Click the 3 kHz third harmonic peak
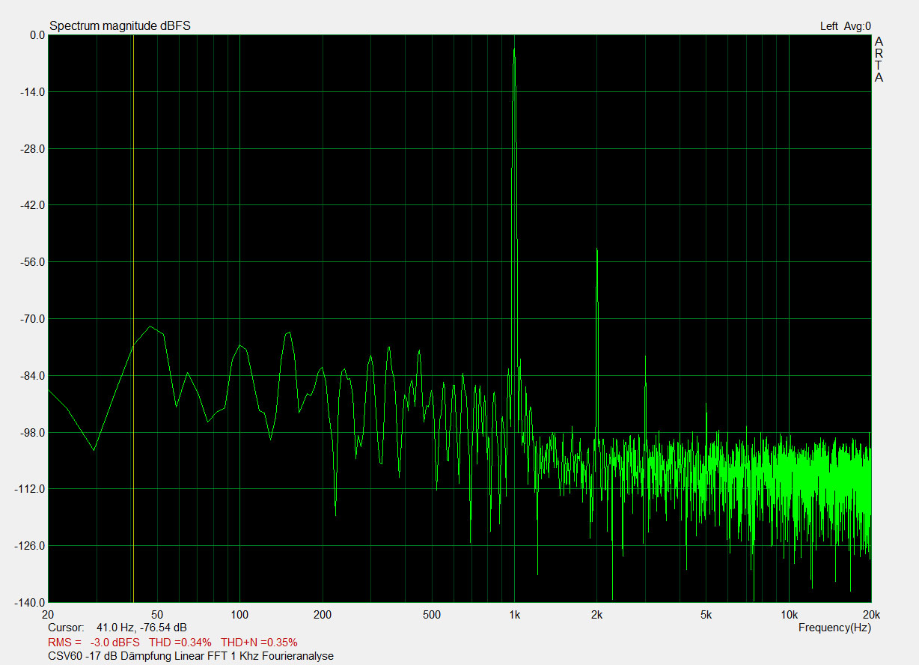 point(645,357)
